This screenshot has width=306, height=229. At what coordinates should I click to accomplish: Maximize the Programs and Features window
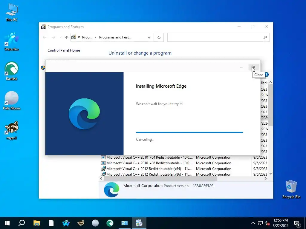click(253, 27)
